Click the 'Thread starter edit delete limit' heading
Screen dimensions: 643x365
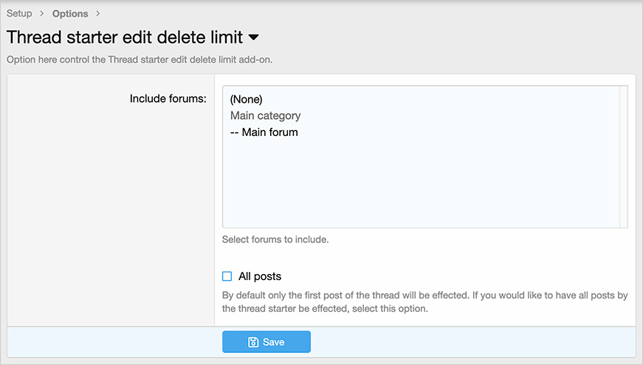click(124, 37)
